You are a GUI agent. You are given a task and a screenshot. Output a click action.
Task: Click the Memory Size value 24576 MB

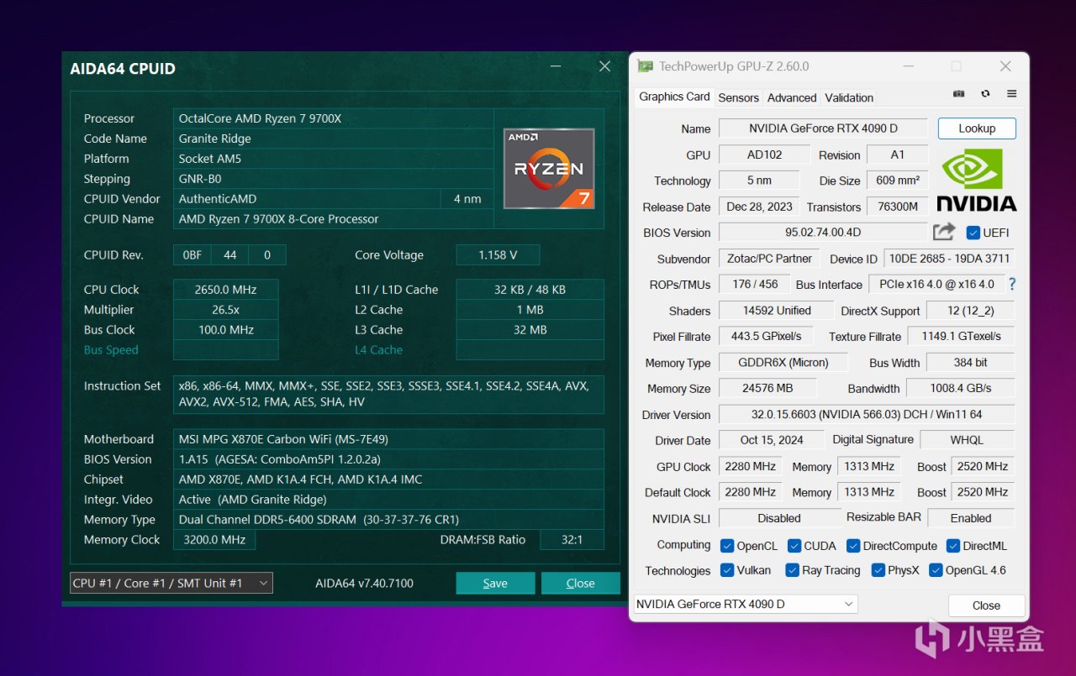coord(767,389)
